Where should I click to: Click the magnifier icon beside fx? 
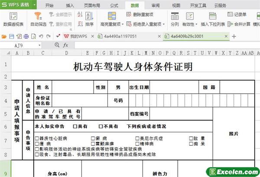click(x=57, y=45)
